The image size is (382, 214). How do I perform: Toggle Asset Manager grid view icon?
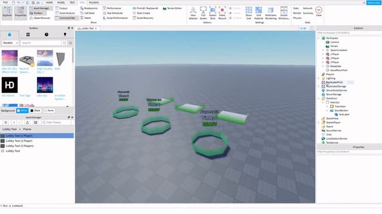[x=36, y=122]
